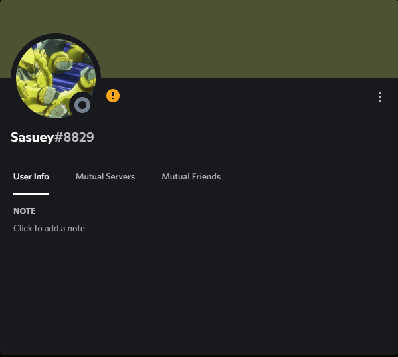
Task: Click the white underline beneath User Info
Action: (x=31, y=194)
